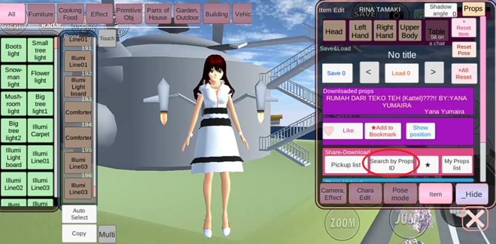The height and width of the screenshot is (244, 496).
Task: Open the Furniture category tab
Action: pyautogui.click(x=41, y=14)
